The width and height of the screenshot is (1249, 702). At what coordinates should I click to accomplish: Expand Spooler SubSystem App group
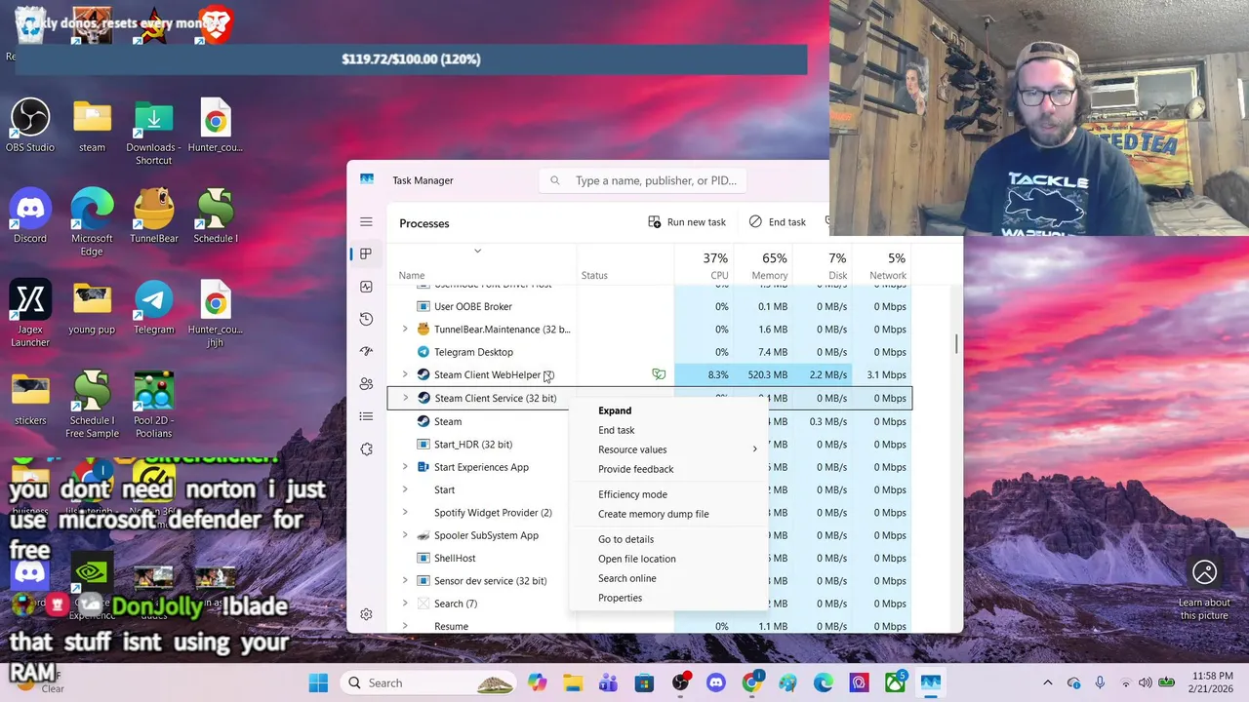pos(405,535)
